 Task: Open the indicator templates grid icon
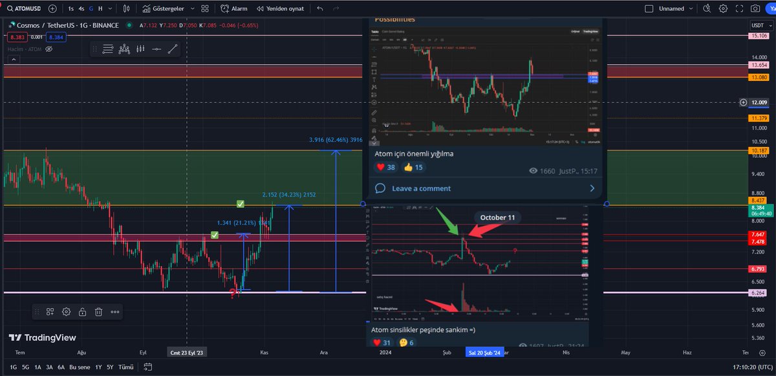[x=205, y=9]
